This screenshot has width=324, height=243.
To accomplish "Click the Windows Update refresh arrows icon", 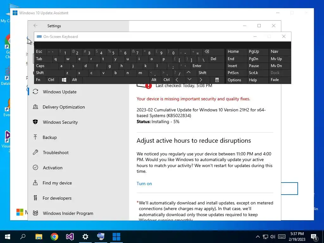I will click(35, 91).
